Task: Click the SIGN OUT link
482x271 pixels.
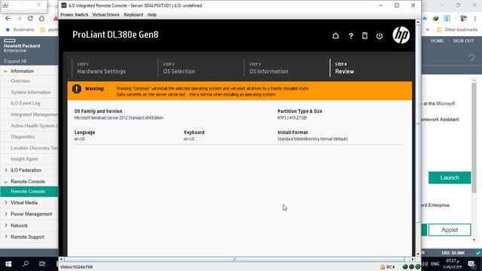Action: click(463, 41)
